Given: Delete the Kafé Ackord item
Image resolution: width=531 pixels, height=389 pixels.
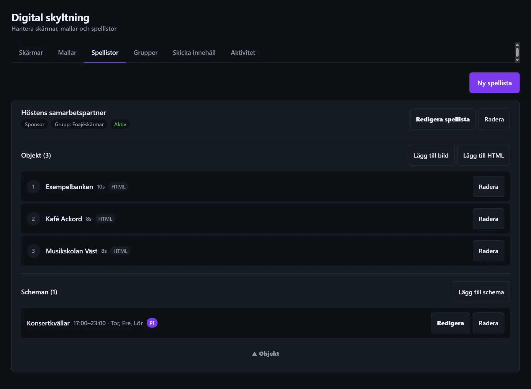Looking at the screenshot, I should point(489,218).
